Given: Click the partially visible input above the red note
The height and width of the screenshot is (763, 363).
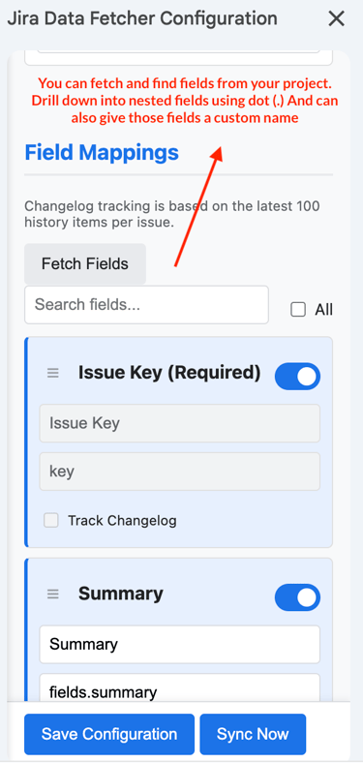Looking at the screenshot, I should click(178, 57).
